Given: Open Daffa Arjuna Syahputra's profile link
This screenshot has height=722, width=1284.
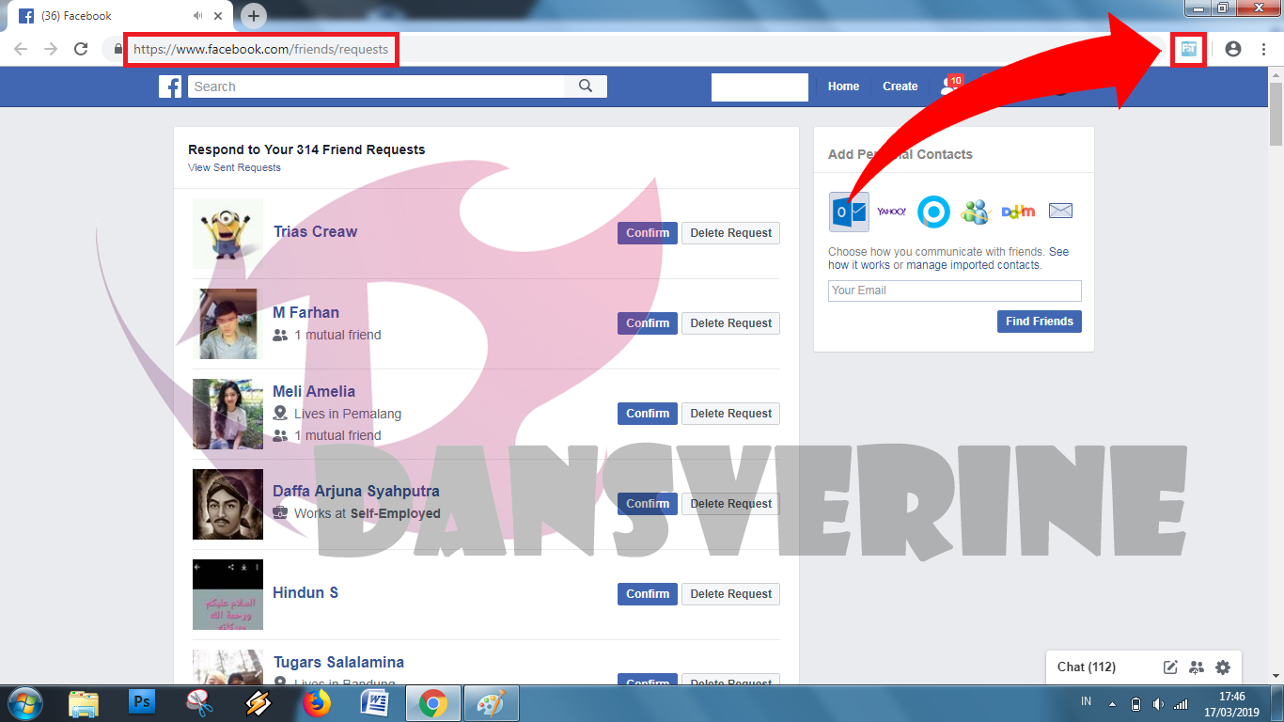Looking at the screenshot, I should tap(356, 491).
